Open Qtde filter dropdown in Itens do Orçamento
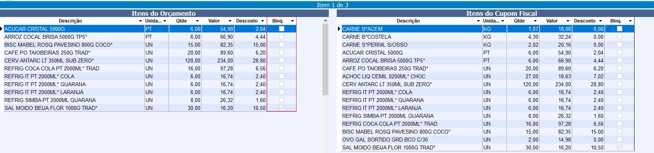This screenshot has height=153, width=654. click(197, 21)
